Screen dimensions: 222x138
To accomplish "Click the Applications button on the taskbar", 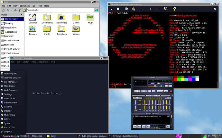I will point(8,136).
